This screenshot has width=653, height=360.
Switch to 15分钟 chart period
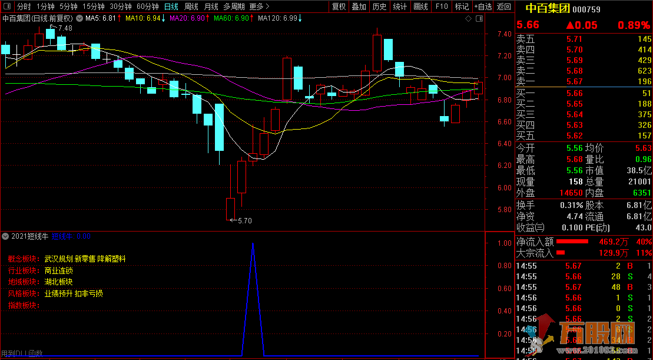pos(93,6)
